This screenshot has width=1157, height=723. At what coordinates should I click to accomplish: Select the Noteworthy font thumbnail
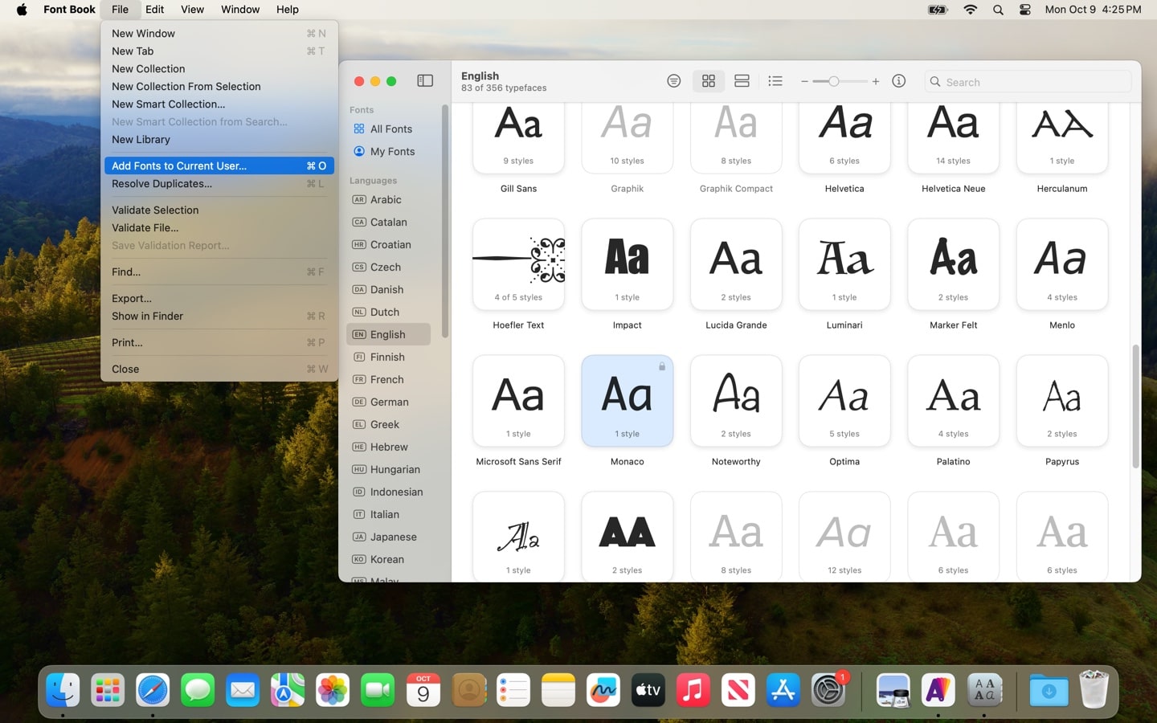point(736,401)
